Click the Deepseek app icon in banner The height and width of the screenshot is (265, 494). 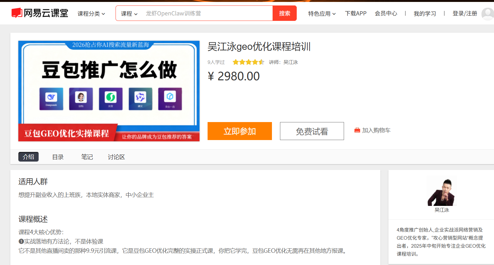[x=51, y=99]
